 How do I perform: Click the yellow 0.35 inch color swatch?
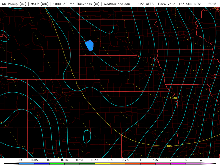pos(102,164)
